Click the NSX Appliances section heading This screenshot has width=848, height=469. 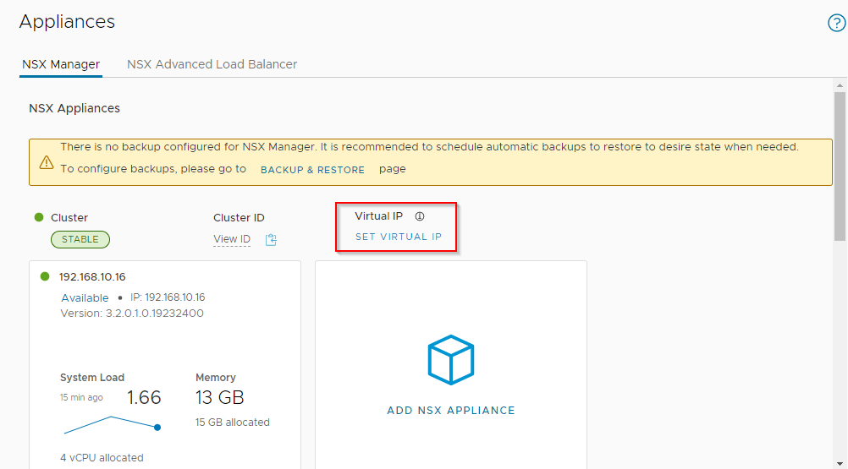(74, 108)
